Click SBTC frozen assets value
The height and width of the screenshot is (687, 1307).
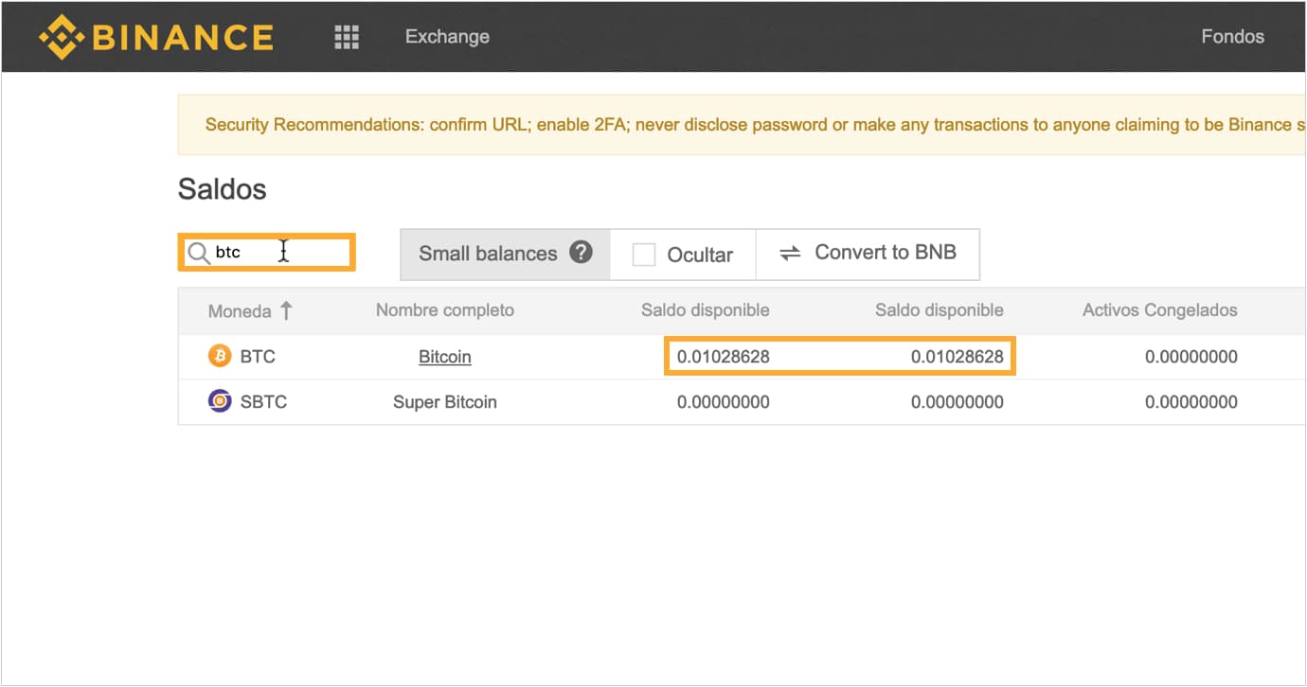[1191, 401]
